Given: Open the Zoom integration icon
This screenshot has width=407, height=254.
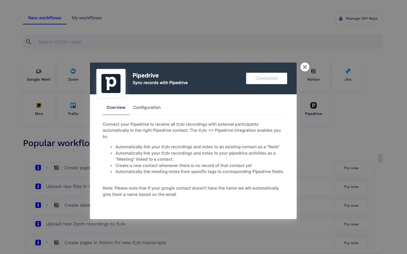Looking at the screenshot, I should coord(73,71).
